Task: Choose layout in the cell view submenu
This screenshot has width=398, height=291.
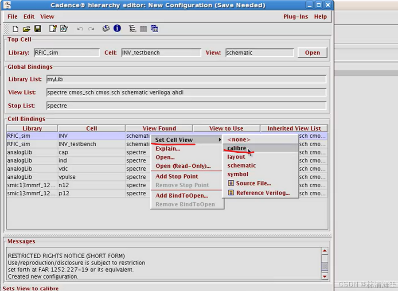Action: point(261,157)
